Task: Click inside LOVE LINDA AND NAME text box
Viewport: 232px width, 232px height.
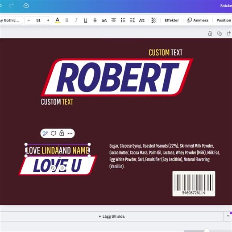Action: 58,150
